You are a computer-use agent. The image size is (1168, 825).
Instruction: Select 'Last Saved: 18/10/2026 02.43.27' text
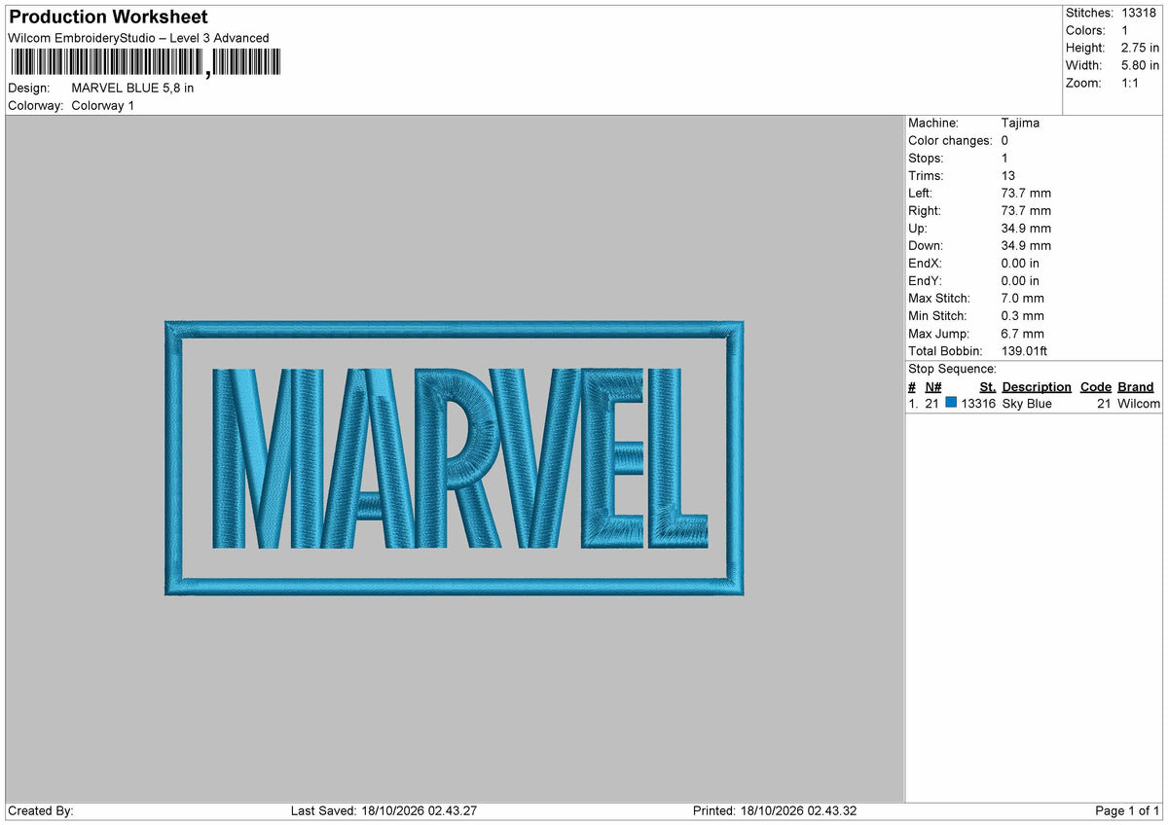[383, 810]
